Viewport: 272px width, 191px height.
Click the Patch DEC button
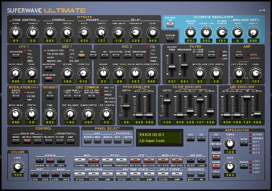point(190,138)
